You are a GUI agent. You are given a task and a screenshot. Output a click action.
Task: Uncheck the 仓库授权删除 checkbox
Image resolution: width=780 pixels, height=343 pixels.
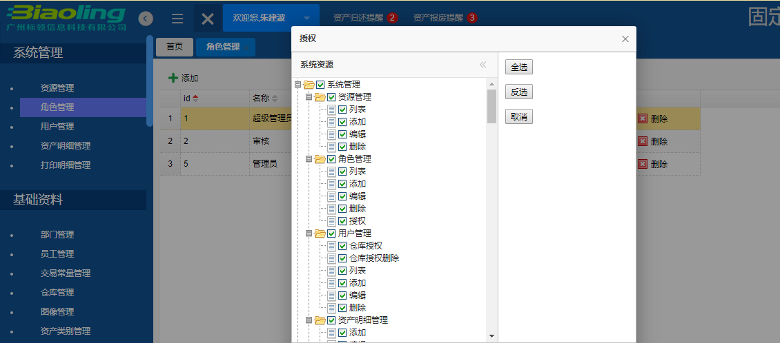pyautogui.click(x=342, y=258)
